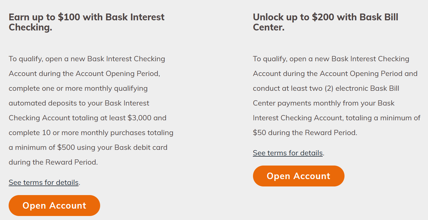This screenshot has width=428, height=220.
Task: Click the '$500' minimum purchase amount text
Action: pos(66,147)
